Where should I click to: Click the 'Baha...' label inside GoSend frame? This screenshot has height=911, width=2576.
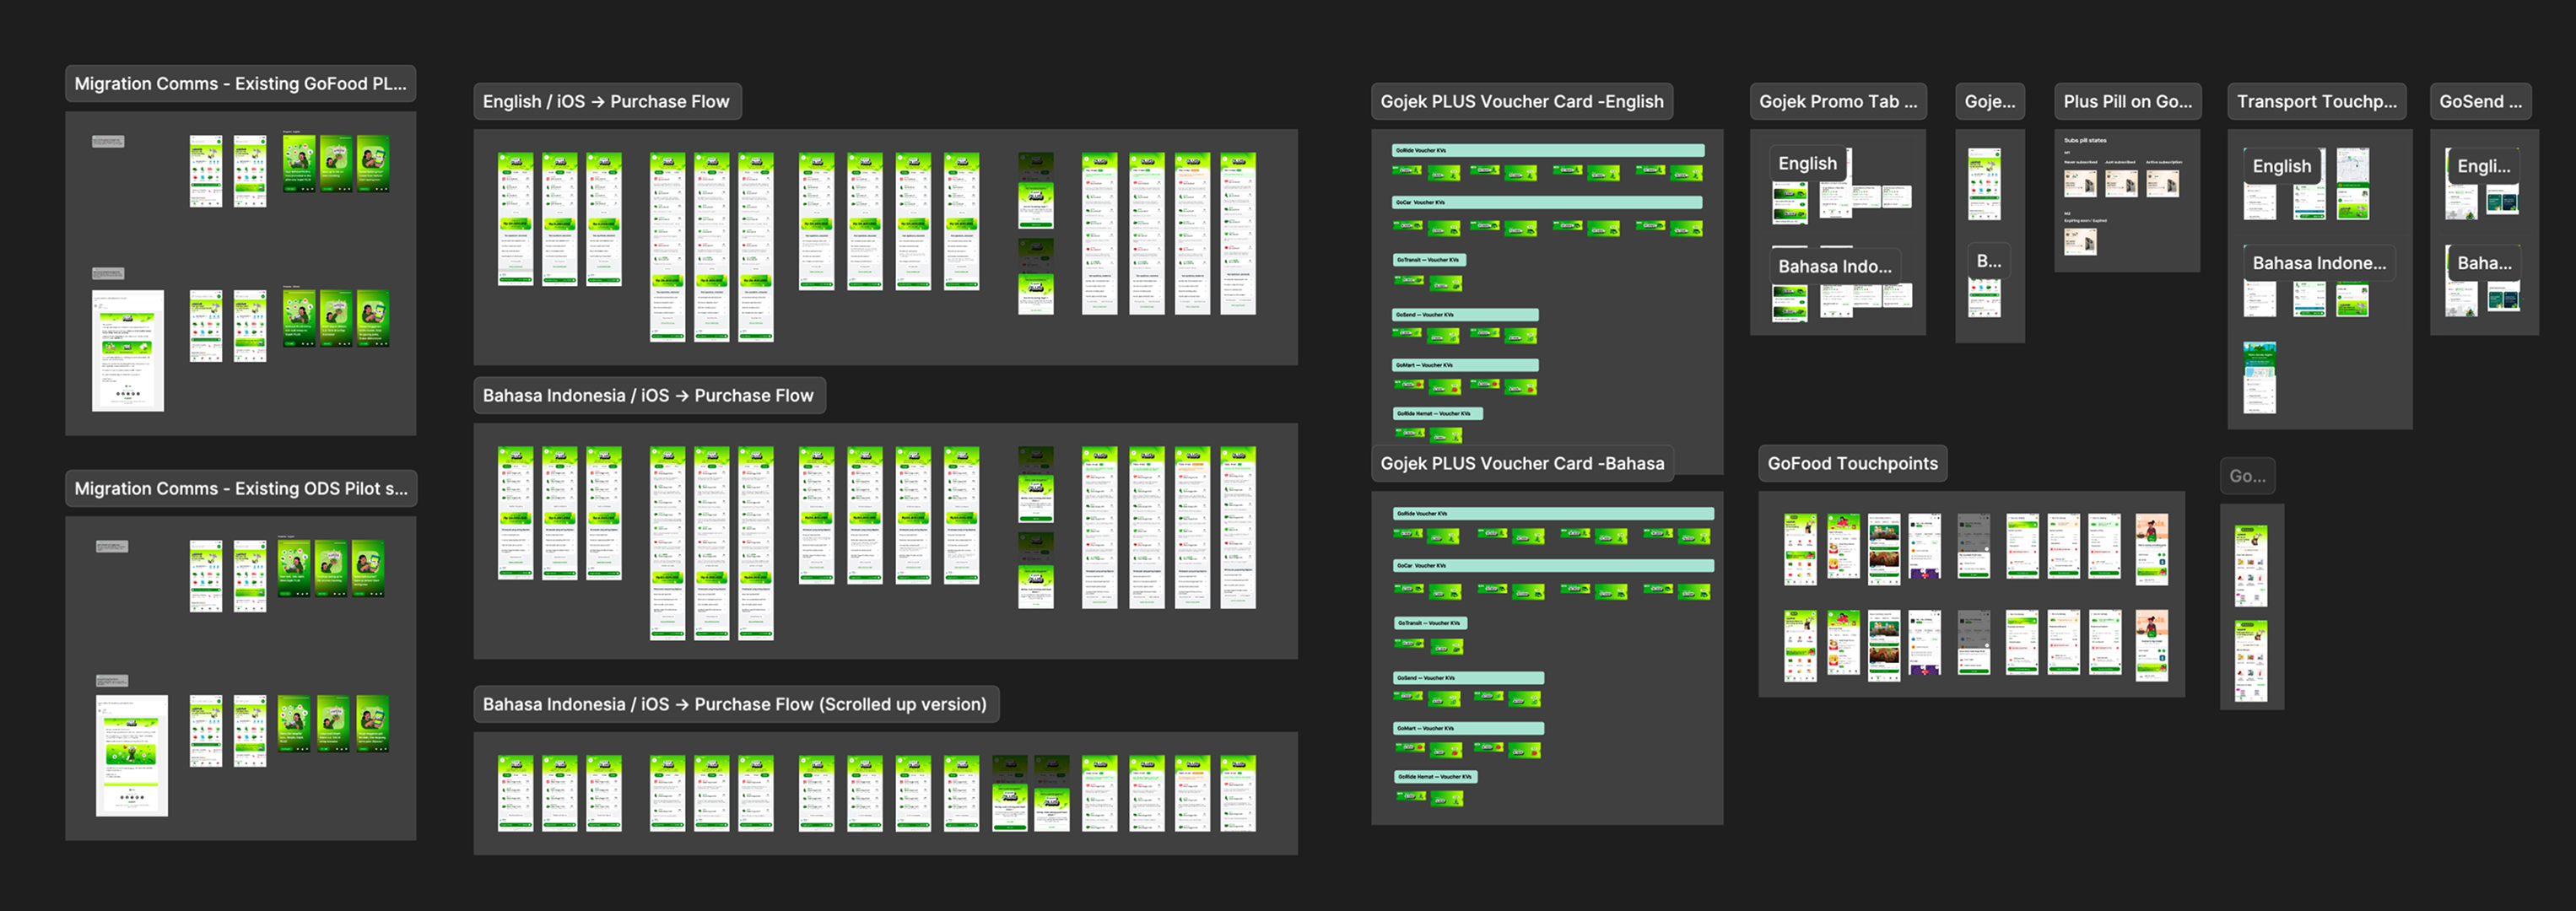(x=2484, y=263)
